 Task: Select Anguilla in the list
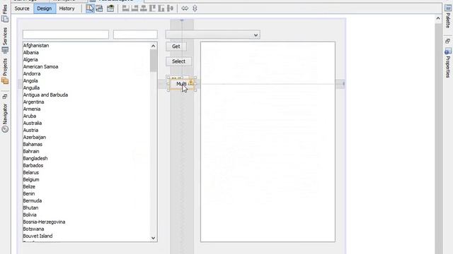[31, 87]
